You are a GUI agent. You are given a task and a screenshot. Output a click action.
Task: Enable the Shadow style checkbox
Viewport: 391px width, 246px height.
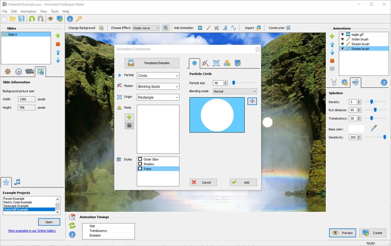[140, 164]
